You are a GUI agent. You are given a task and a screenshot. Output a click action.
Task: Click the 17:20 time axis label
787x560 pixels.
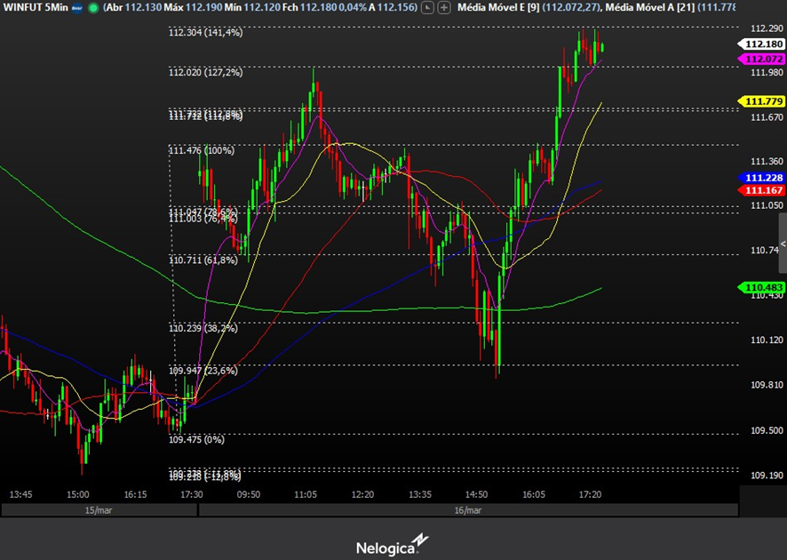point(590,495)
